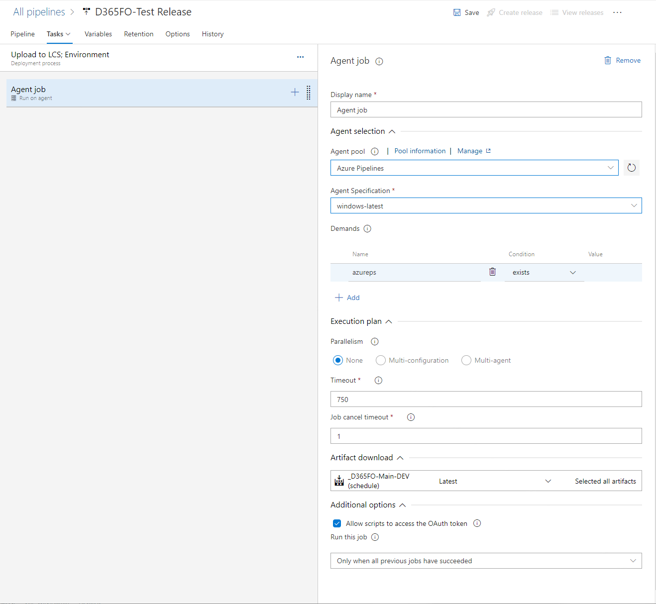Open the top-right more options ellipsis
Screen dimensions: 656x604
point(617,12)
